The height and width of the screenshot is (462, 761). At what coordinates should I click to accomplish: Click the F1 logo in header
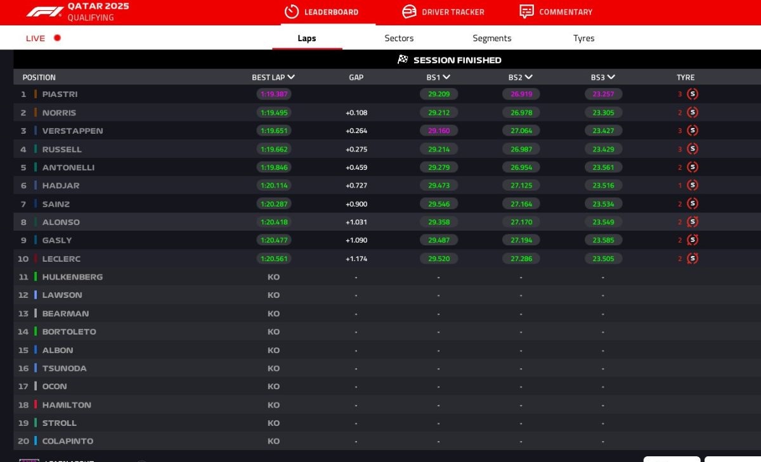(x=44, y=11)
